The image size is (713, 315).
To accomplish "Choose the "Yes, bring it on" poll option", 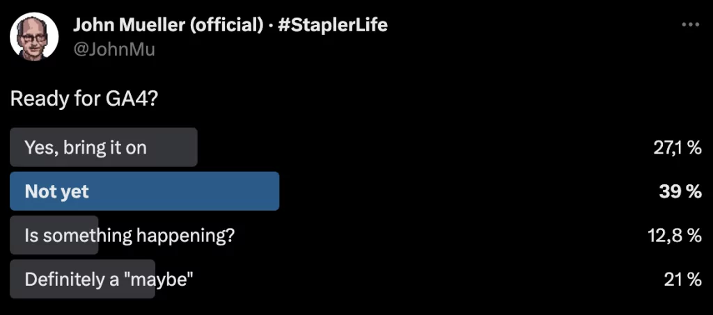I will coord(86,147).
